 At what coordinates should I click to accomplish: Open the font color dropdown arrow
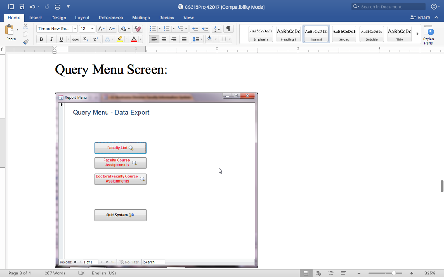[x=141, y=39]
